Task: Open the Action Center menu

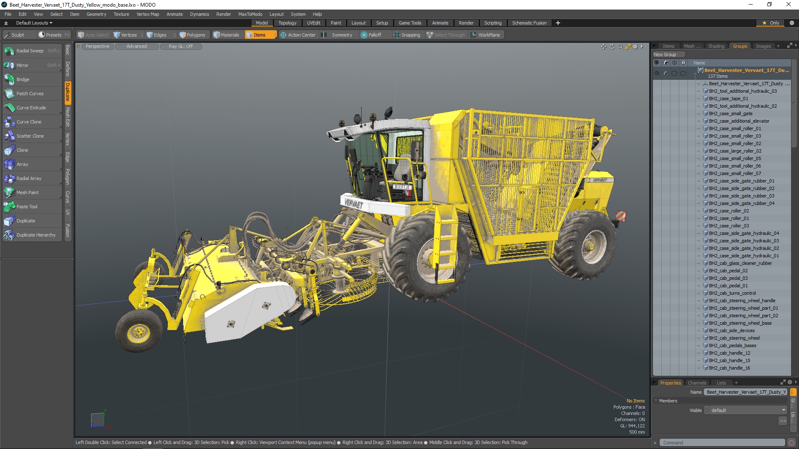Action: point(298,35)
